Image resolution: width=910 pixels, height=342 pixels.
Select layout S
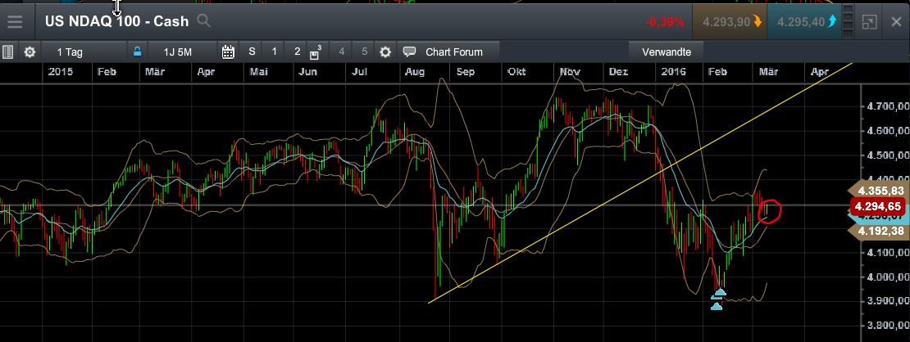[x=252, y=52]
